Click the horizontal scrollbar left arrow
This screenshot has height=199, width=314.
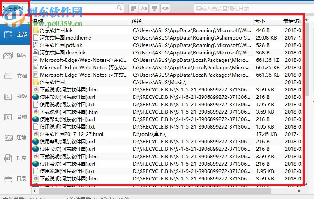(x=35, y=191)
